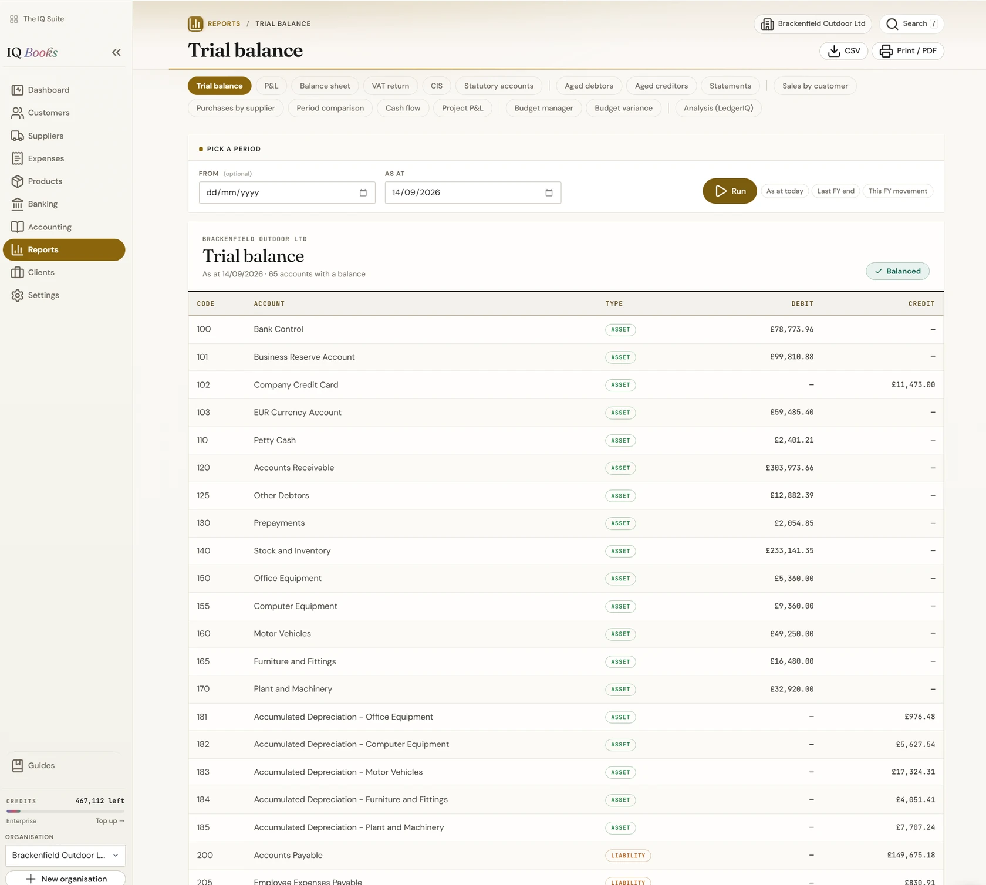The width and height of the screenshot is (986, 885).
Task: Run the trial balance report
Action: (730, 191)
